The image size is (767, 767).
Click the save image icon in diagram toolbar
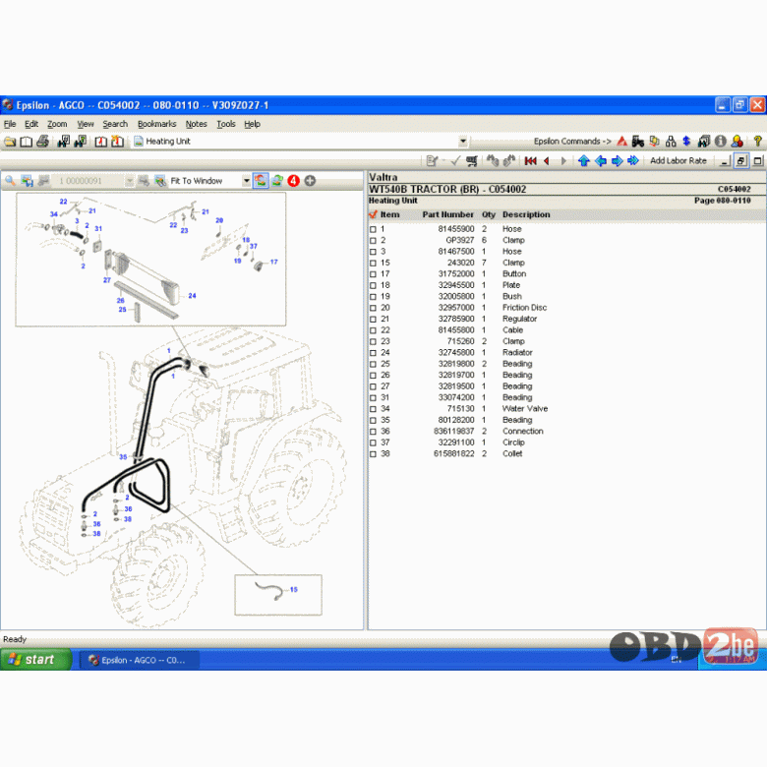coord(27,181)
